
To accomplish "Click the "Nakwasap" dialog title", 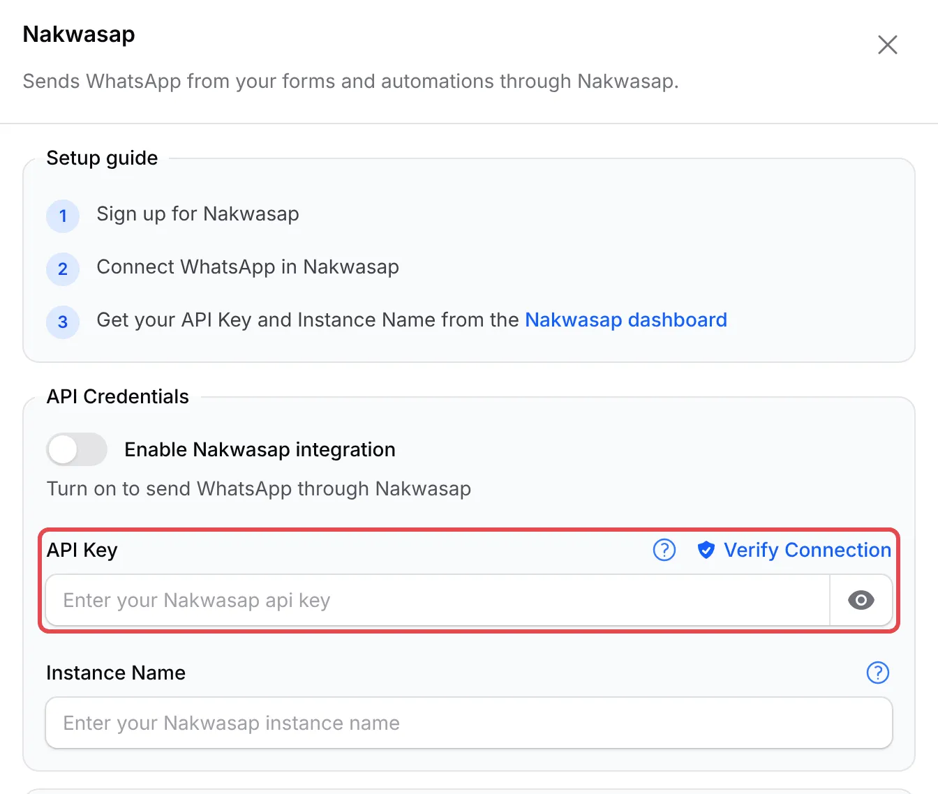I will point(79,34).
